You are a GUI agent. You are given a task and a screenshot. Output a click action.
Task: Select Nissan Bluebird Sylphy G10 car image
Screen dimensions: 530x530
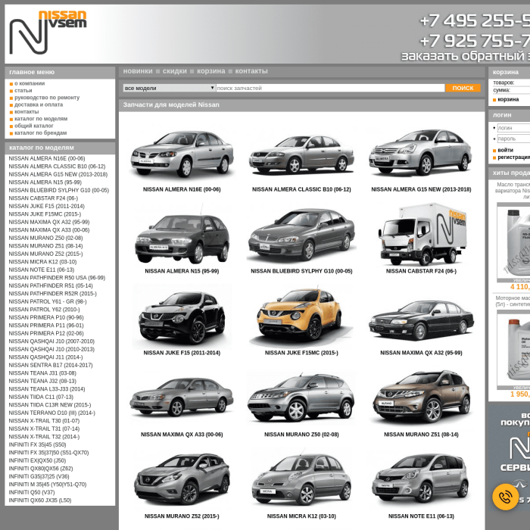(301, 235)
